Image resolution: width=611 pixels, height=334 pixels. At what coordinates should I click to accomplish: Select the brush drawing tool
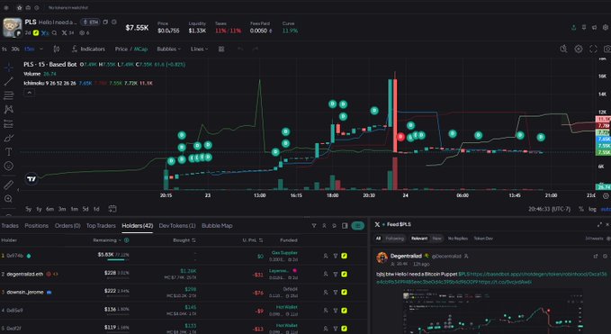tap(9, 138)
